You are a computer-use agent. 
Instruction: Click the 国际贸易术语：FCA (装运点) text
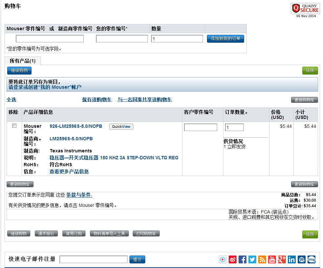[259, 212]
